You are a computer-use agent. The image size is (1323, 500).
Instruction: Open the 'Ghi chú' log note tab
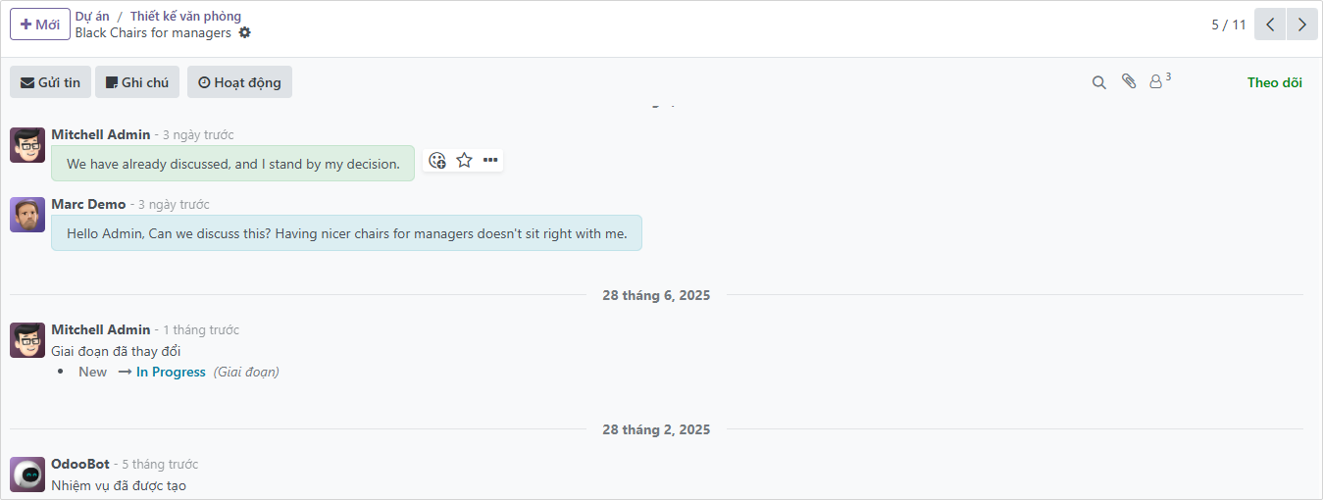[137, 82]
